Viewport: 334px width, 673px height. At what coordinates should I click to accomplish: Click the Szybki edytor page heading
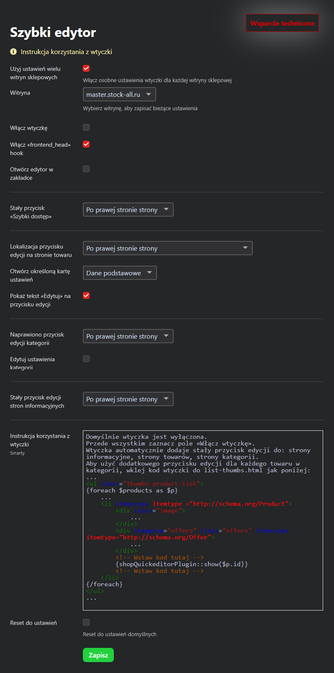pos(53,32)
